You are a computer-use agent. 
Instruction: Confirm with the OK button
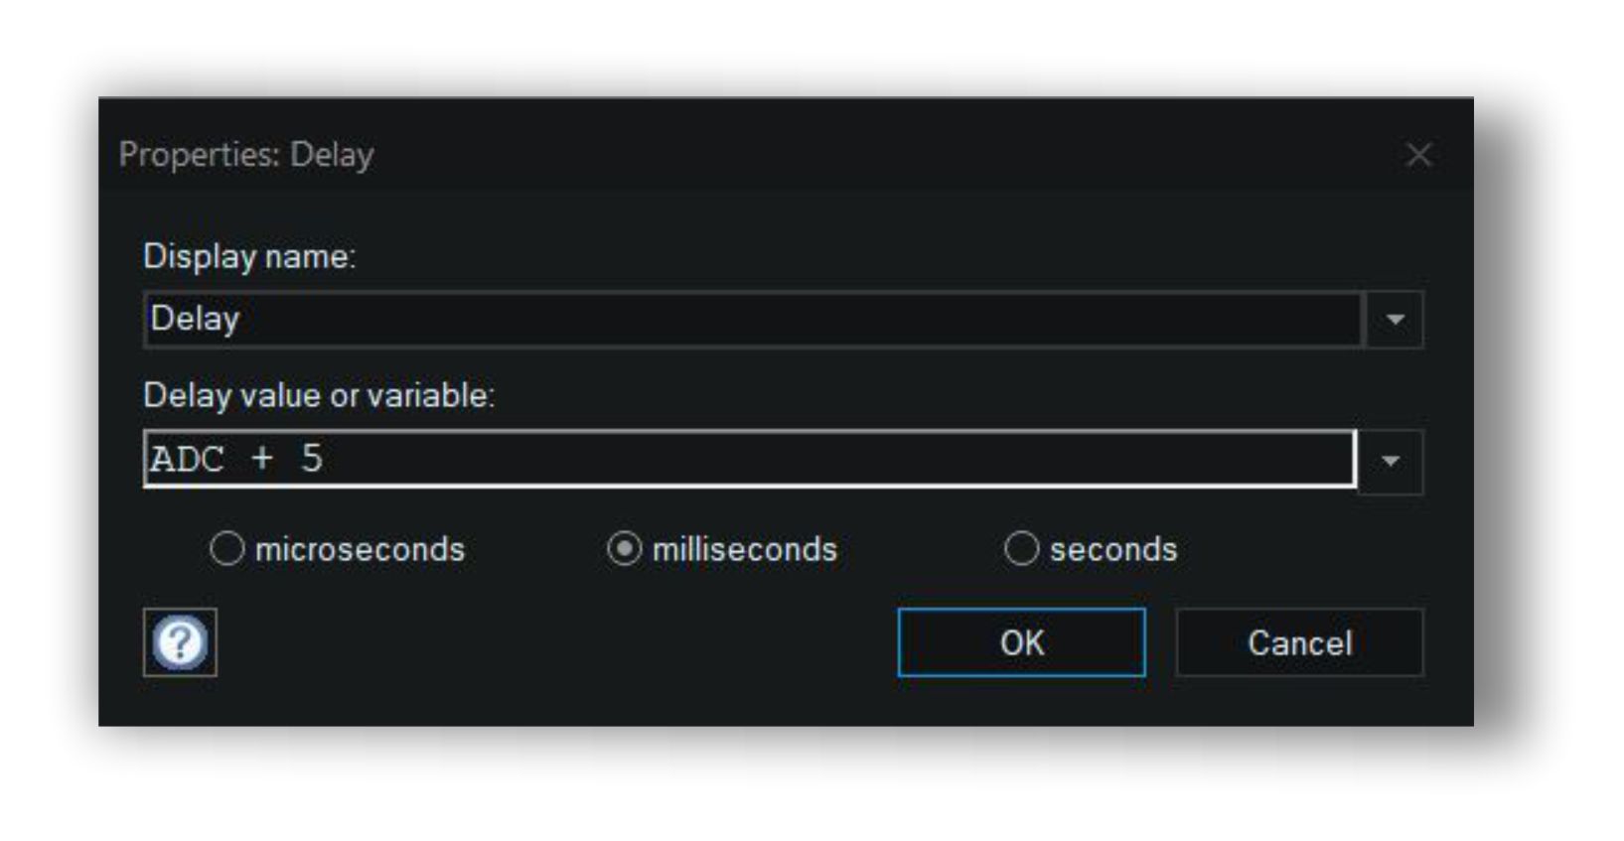1021,642
